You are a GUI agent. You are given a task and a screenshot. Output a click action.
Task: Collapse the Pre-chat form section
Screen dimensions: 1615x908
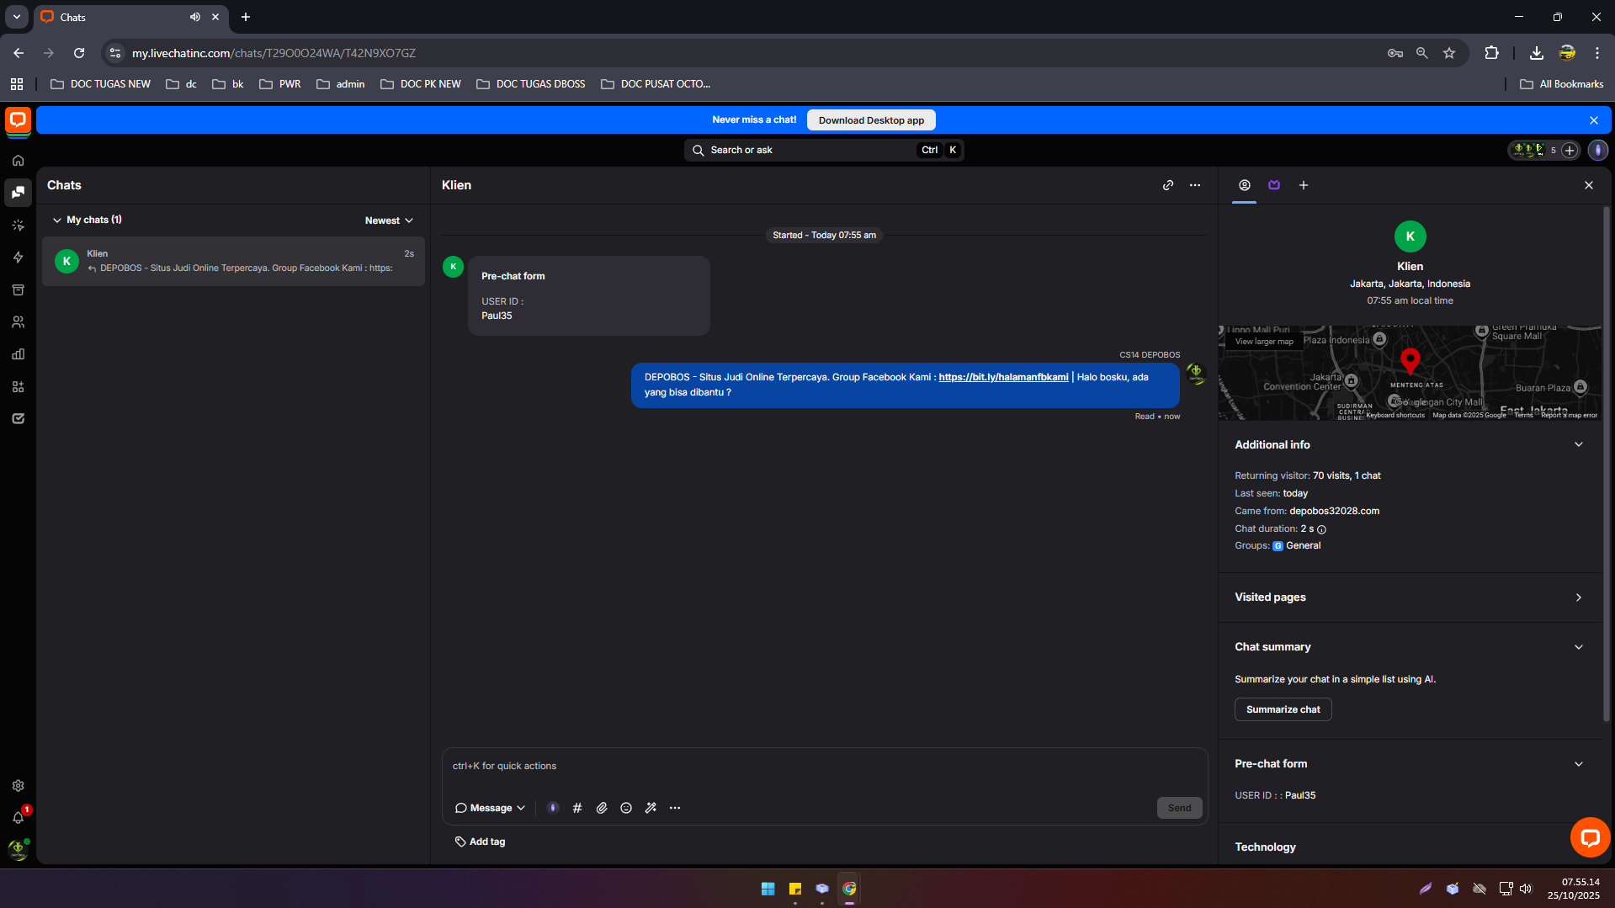pos(1579,764)
